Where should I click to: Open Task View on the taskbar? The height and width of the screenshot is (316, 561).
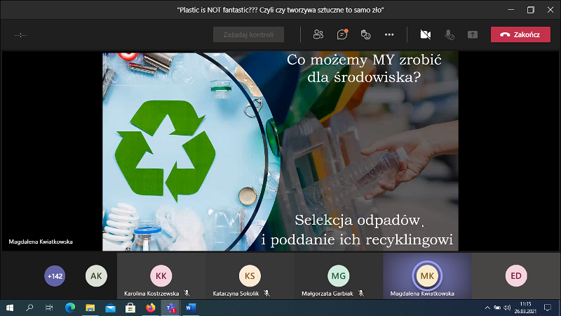click(49, 308)
